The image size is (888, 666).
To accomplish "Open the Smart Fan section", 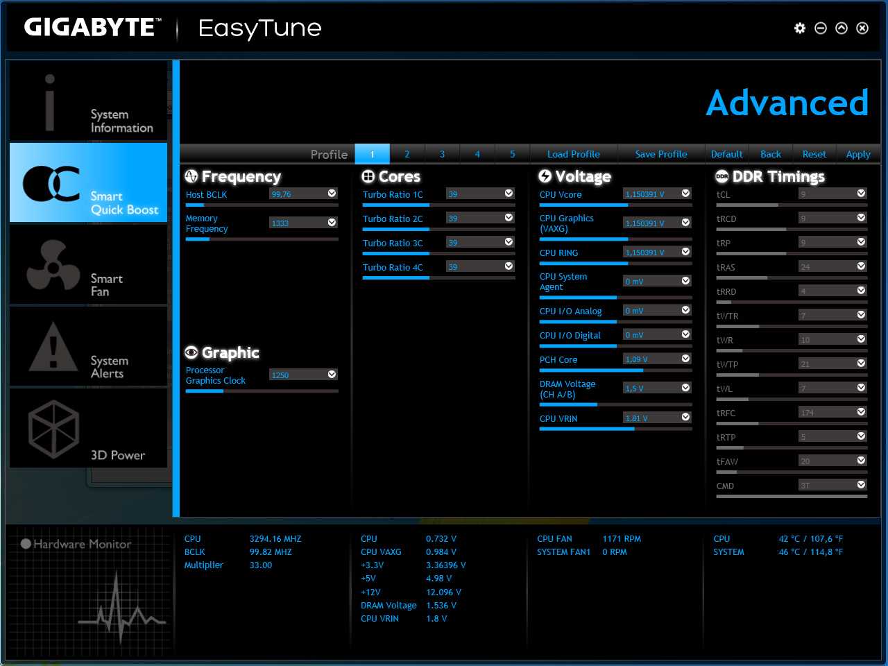I will click(x=88, y=266).
